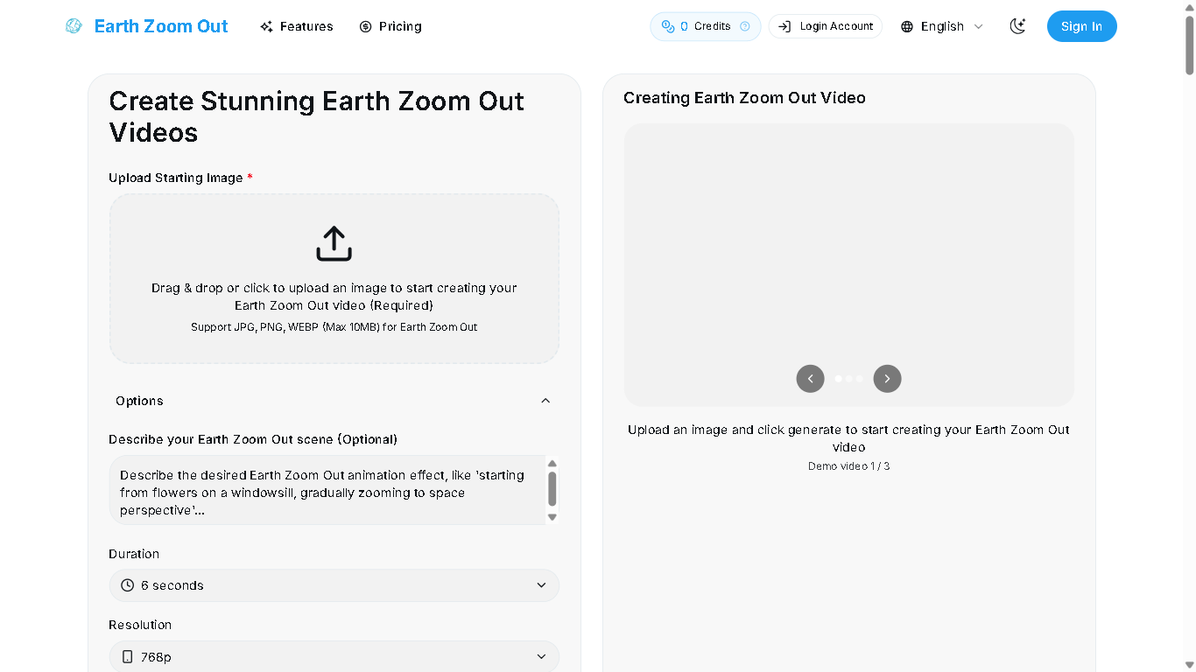Image resolution: width=1196 pixels, height=672 pixels.
Task: Show the previous demo video
Action: (810, 379)
